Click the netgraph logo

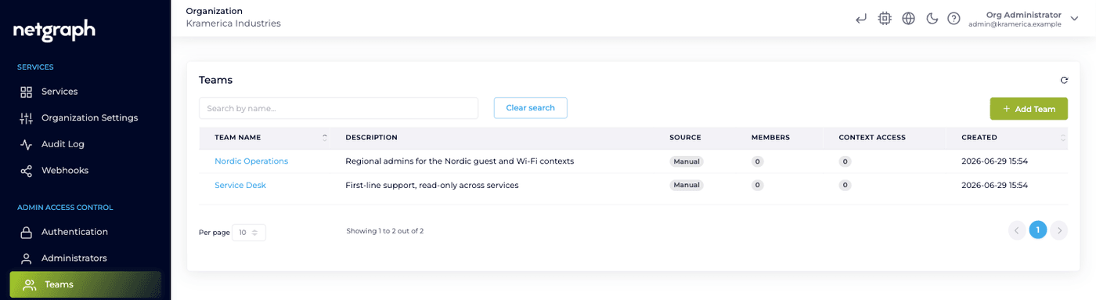click(54, 31)
